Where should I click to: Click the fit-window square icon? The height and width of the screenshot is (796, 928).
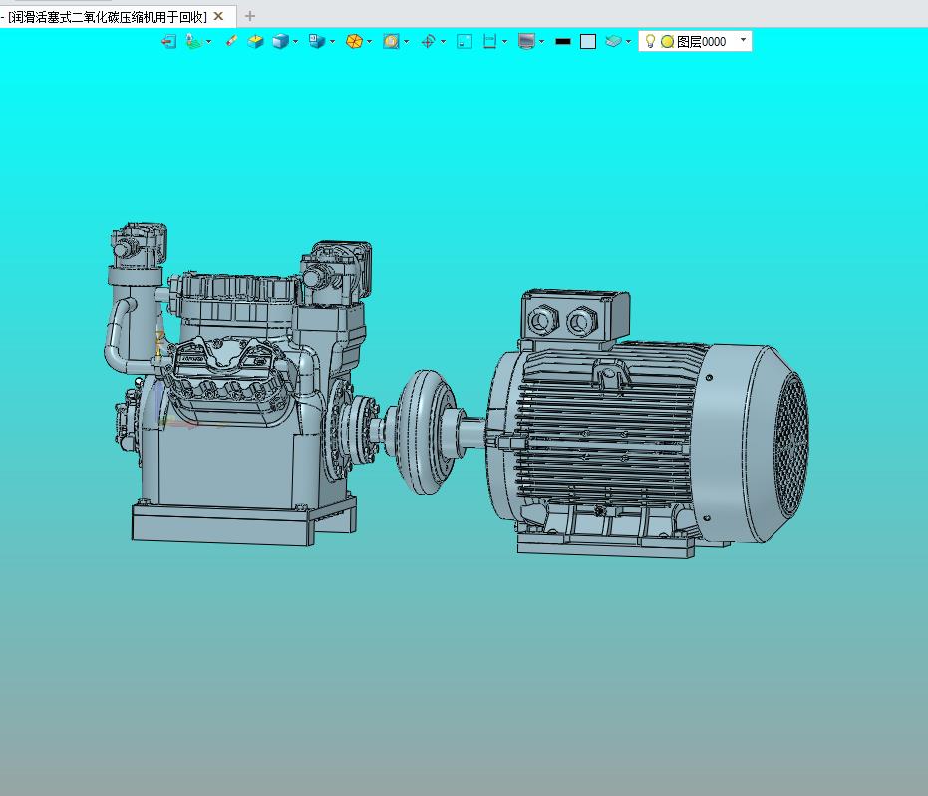(464, 42)
